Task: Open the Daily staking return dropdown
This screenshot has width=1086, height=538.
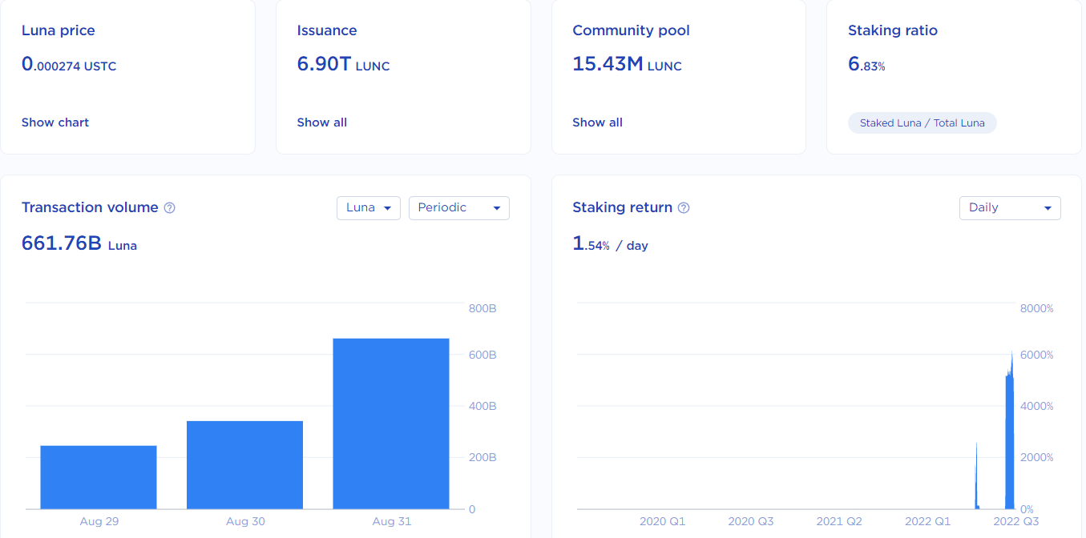Action: click(x=1010, y=207)
